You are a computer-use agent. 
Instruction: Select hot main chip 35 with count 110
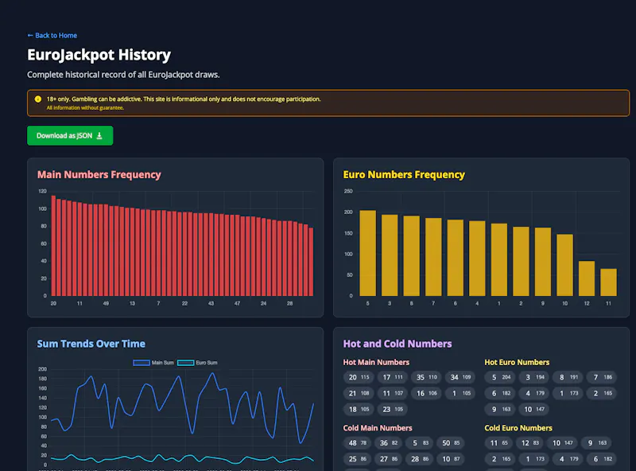(x=426, y=377)
